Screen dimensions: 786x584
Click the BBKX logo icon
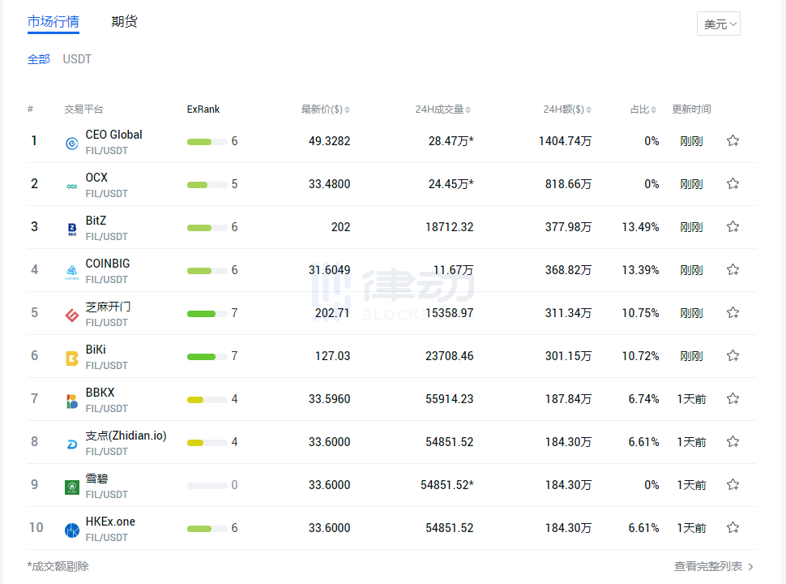tap(72, 401)
